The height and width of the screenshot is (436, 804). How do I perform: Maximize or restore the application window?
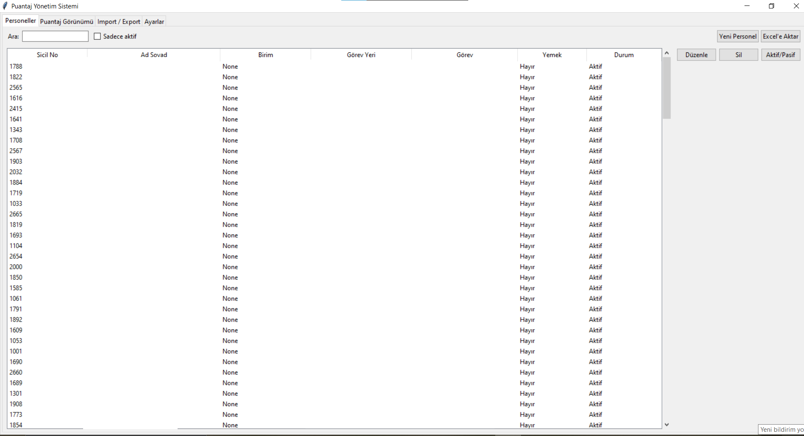point(771,6)
